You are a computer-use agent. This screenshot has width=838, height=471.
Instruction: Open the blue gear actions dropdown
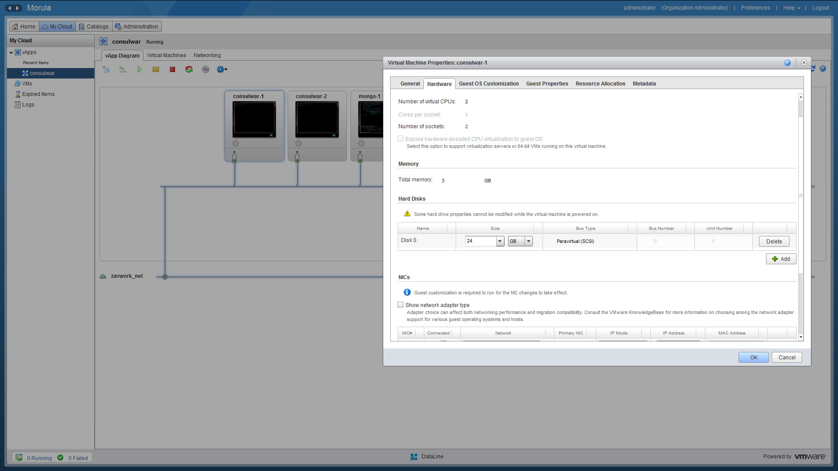222,69
